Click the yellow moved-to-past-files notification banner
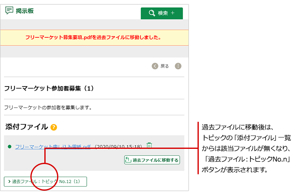Screen dimensions: 308x196 tap(94, 37)
